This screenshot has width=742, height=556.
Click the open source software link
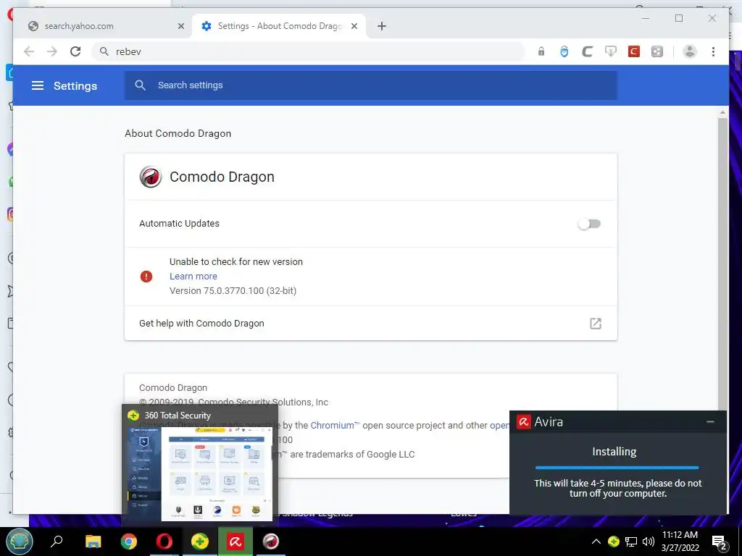click(x=499, y=425)
